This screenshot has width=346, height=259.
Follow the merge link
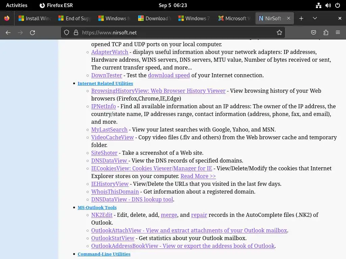169,215
